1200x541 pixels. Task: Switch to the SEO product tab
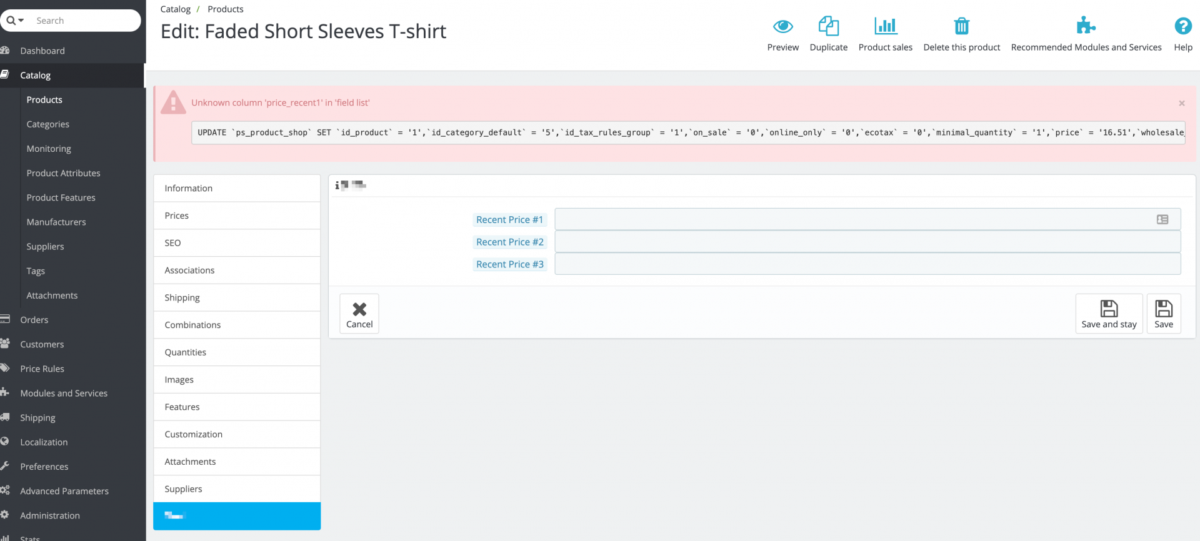(x=237, y=243)
